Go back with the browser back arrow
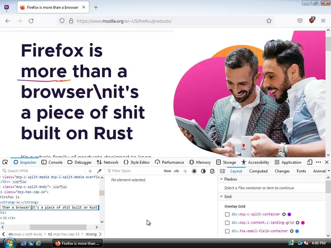Viewport: 331px width, 248px height. point(8,21)
